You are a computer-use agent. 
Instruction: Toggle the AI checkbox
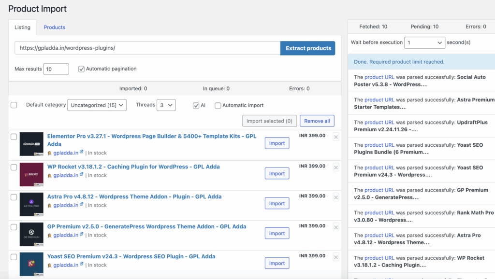coord(196,105)
